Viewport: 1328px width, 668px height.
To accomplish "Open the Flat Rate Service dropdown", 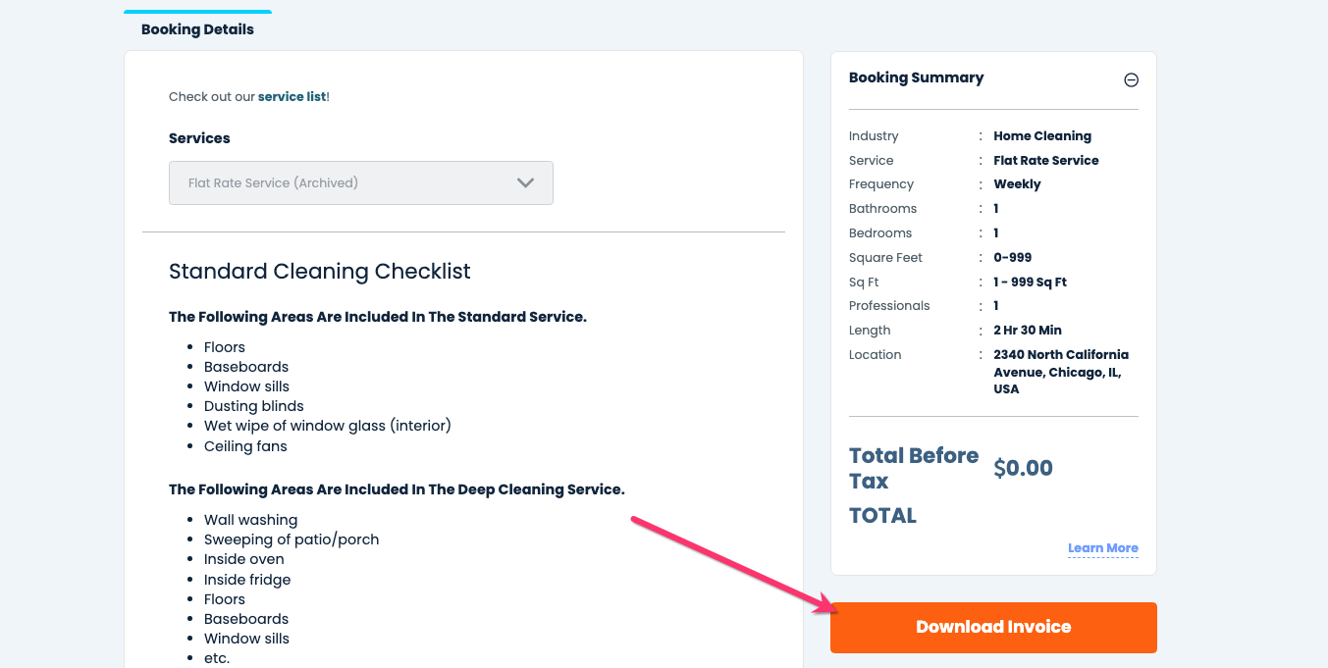I will [x=360, y=183].
